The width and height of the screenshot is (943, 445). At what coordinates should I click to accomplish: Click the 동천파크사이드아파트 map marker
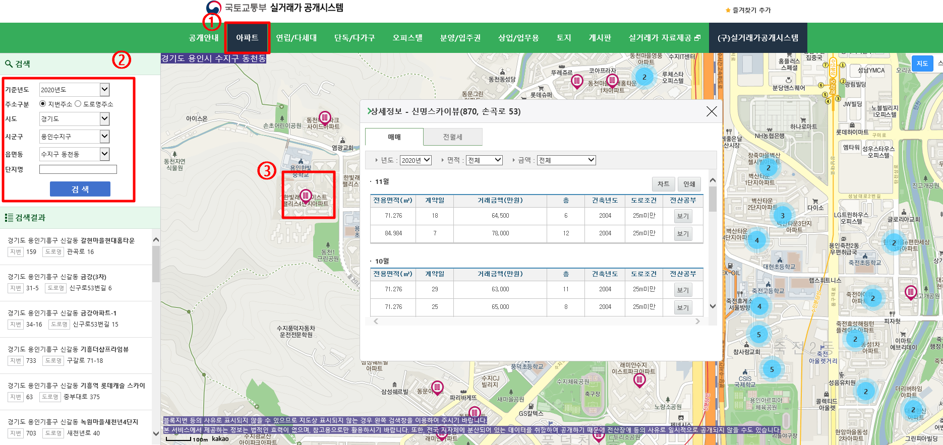point(325,118)
